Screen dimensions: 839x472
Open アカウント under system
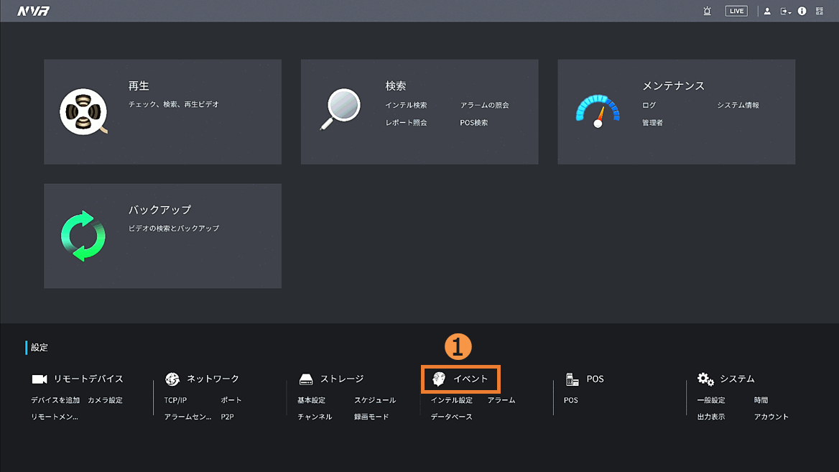click(x=771, y=417)
